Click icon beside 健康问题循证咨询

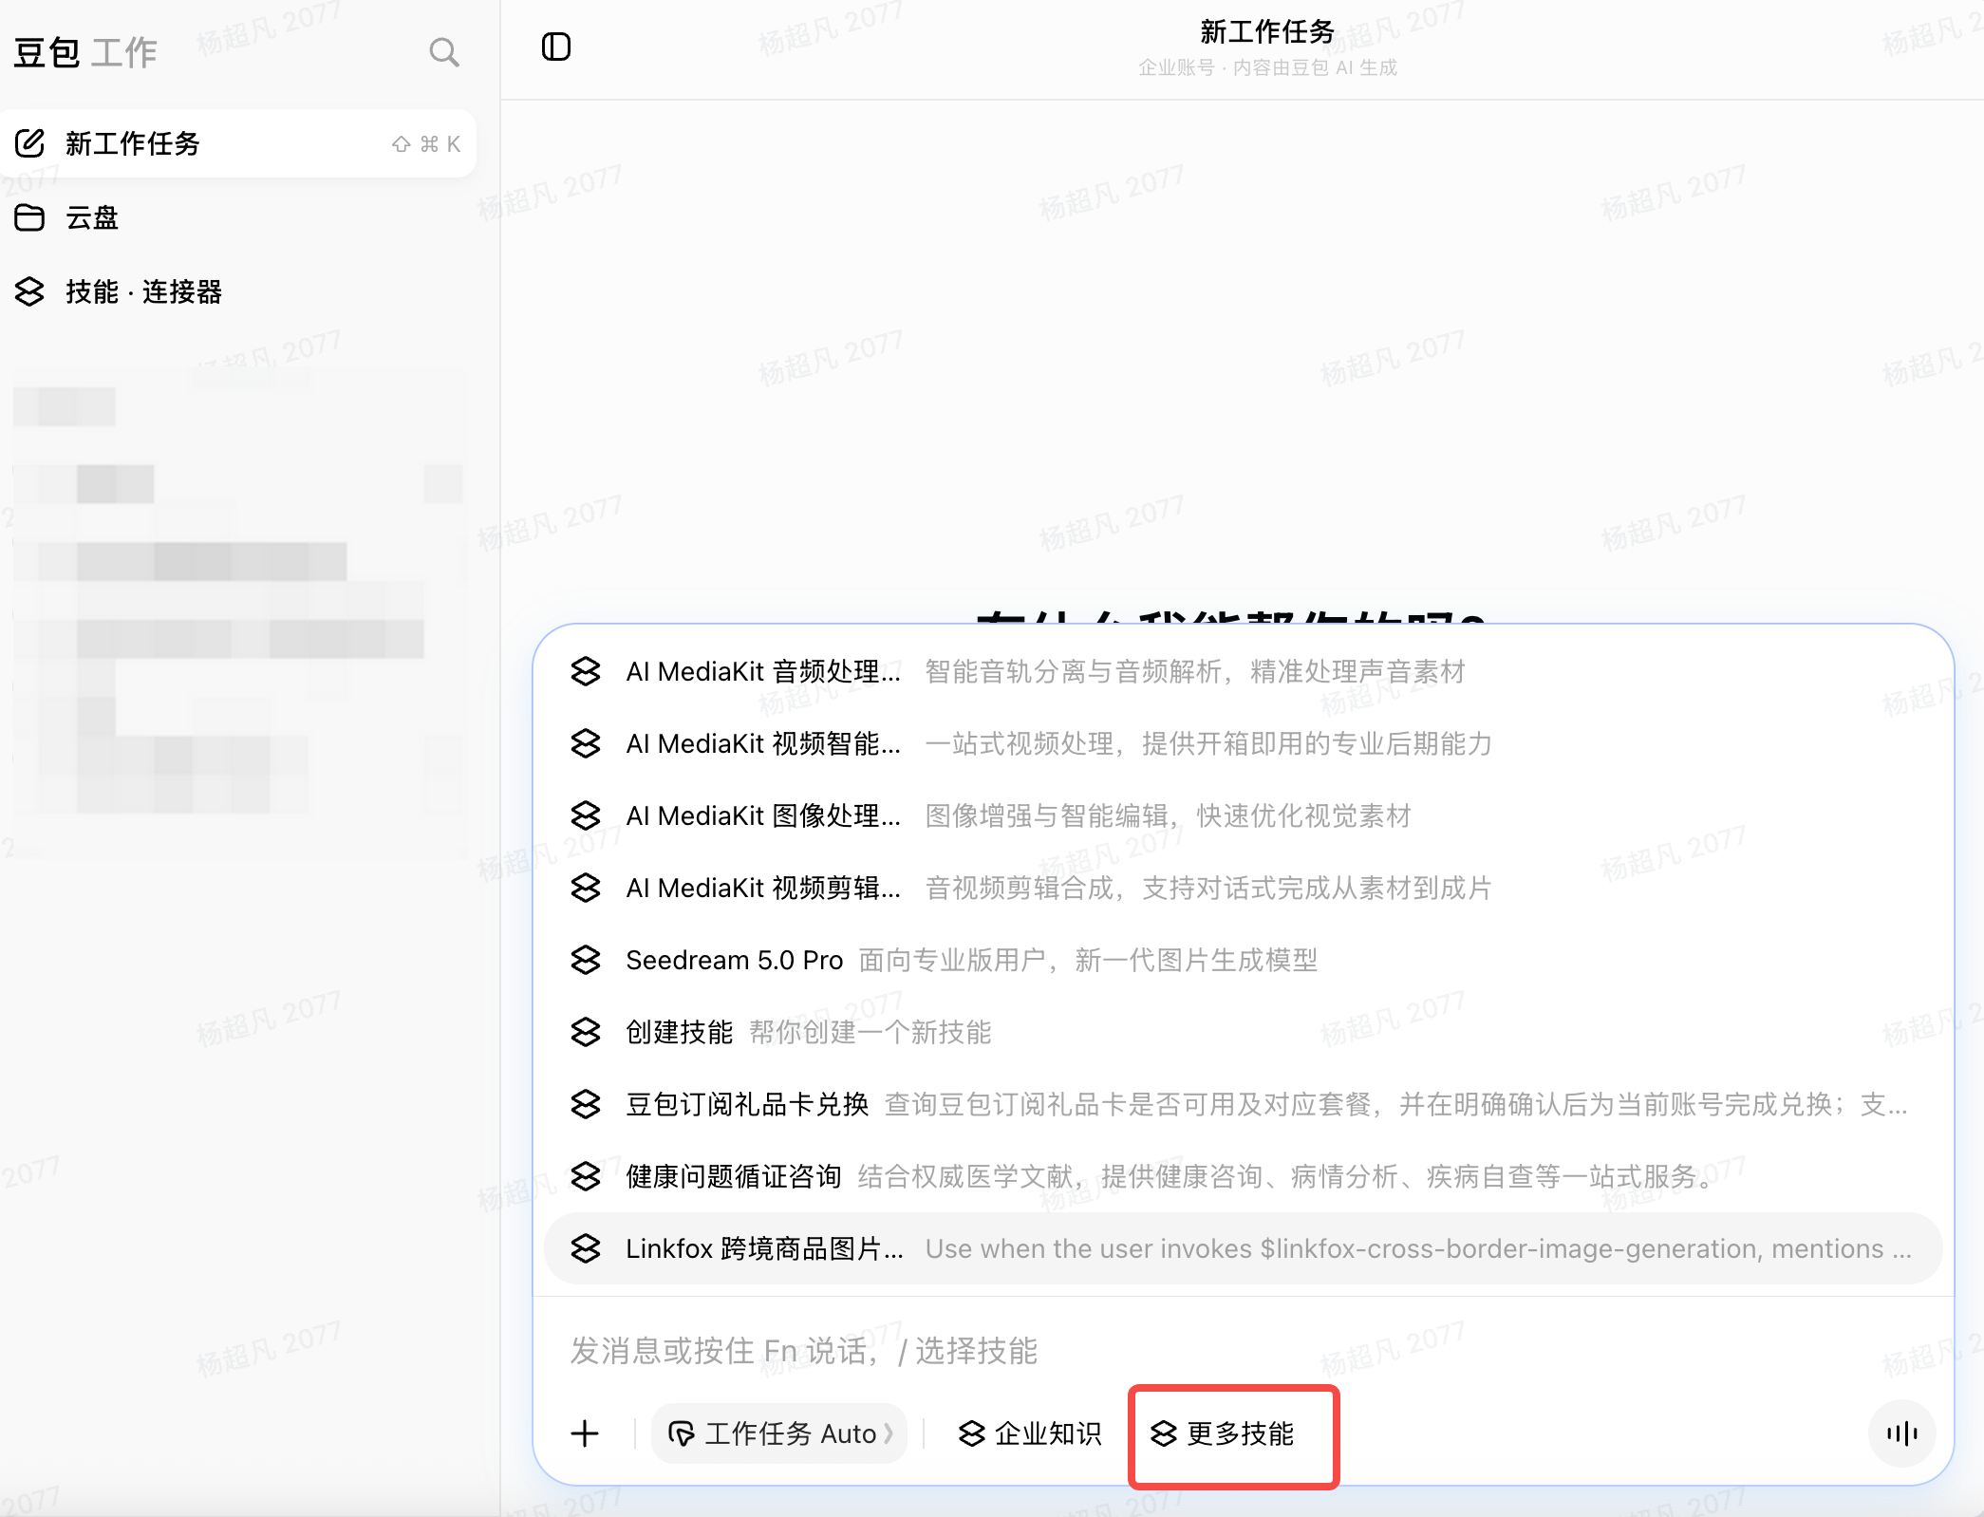586,1176
